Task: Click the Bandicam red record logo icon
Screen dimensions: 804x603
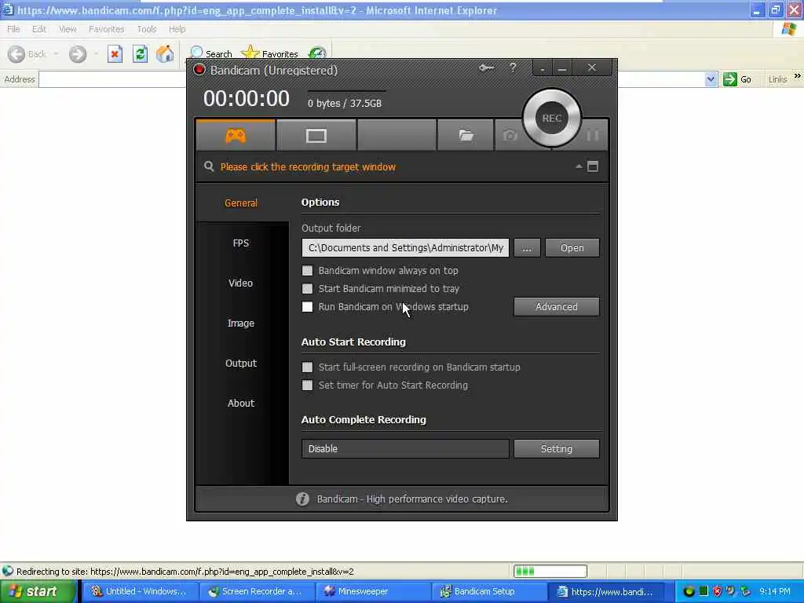Action: (x=199, y=70)
